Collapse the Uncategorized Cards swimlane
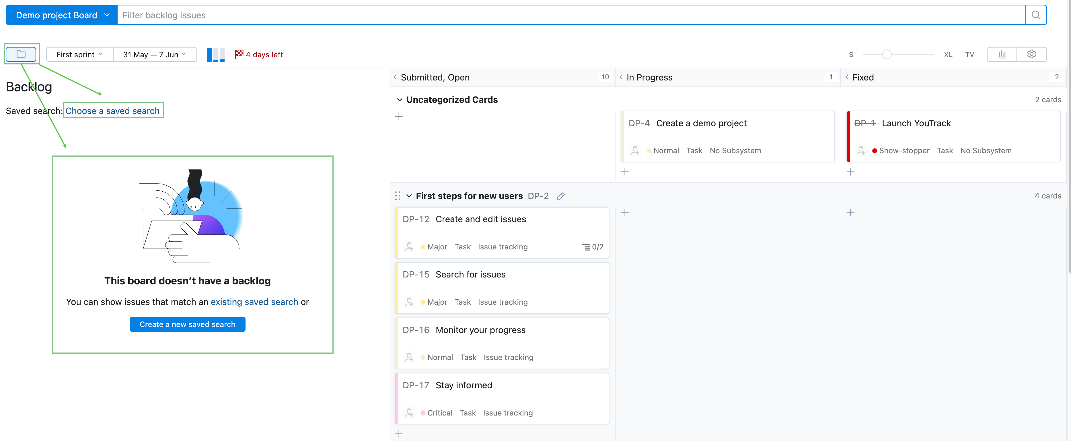Image resolution: width=1071 pixels, height=441 pixels. [399, 100]
